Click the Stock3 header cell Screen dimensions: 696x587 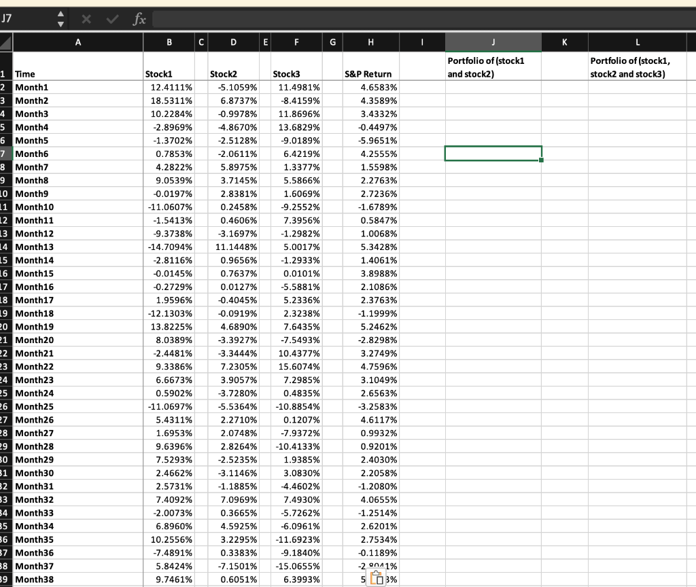pyautogui.click(x=296, y=67)
